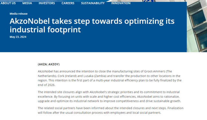Click the paragraph starting 'The related social partners'

(111, 110)
